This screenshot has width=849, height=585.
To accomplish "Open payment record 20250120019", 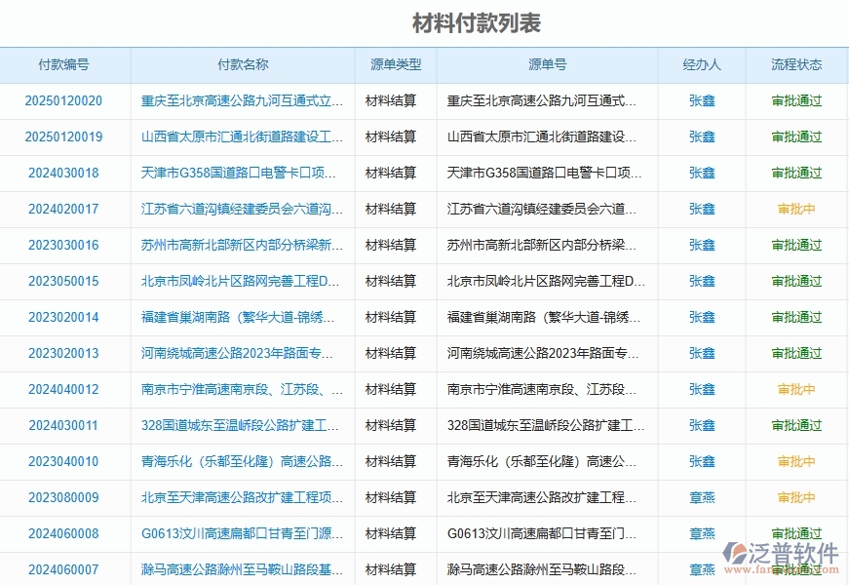I will coord(60,136).
